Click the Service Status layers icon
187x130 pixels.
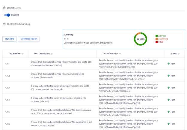(4, 8)
